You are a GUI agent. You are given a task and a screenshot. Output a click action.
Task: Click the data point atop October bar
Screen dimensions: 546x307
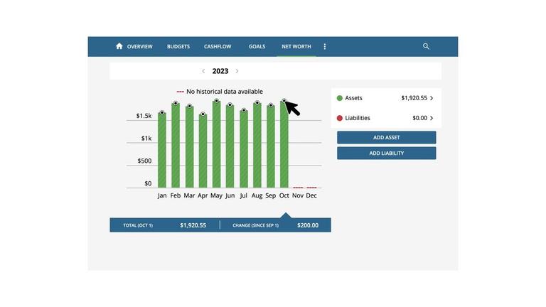[284, 102]
